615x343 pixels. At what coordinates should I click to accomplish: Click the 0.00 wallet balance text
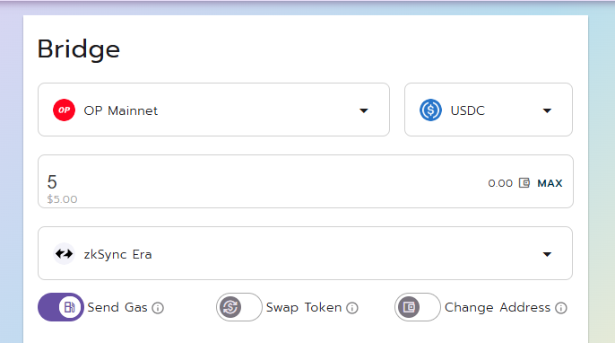[x=500, y=183]
